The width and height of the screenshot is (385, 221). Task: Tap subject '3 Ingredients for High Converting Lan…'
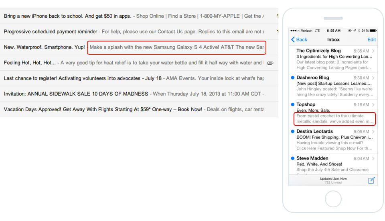tap(334, 57)
